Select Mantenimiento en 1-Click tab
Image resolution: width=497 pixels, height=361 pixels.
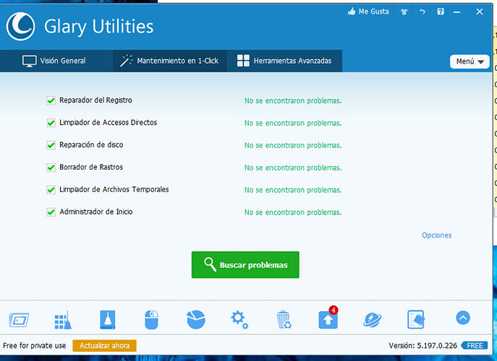tap(169, 61)
